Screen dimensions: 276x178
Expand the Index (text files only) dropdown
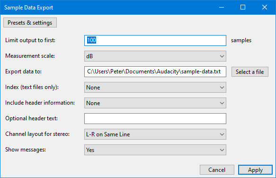click(x=155, y=87)
